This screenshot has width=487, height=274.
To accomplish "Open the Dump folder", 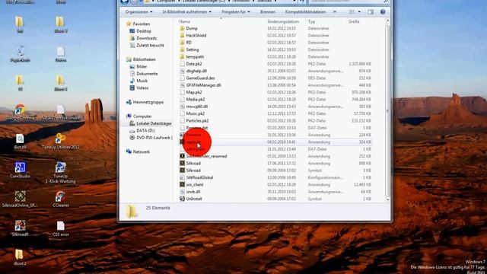I will [x=192, y=28].
